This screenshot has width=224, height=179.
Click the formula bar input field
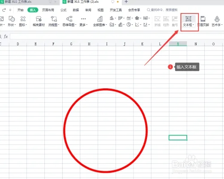coord(116,36)
